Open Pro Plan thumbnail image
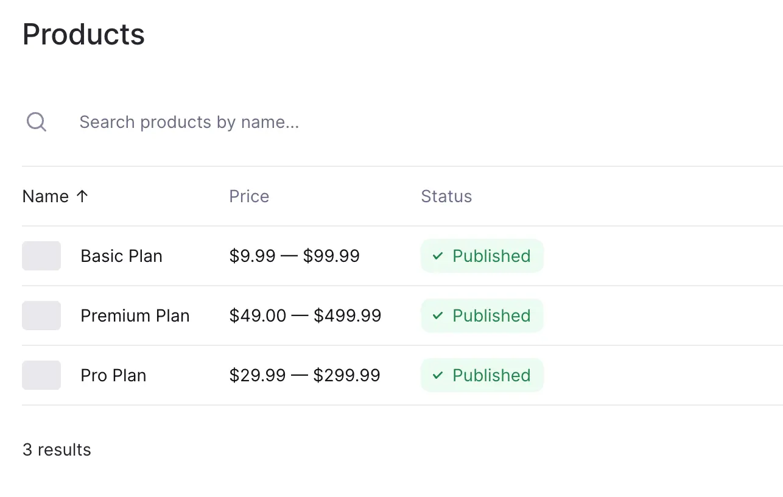Screen dimensions: 783x497 click(x=41, y=375)
